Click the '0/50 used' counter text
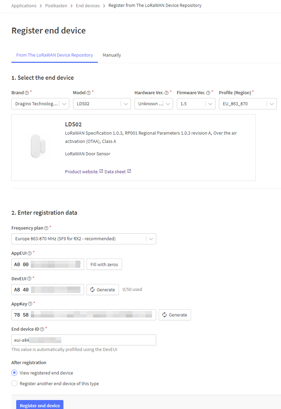 tap(132, 290)
